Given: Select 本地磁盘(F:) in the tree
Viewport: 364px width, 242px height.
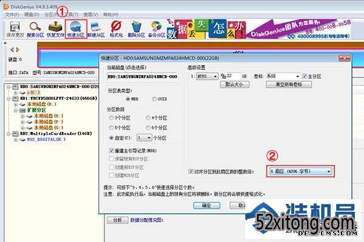Looking at the screenshot, I should (49, 122).
